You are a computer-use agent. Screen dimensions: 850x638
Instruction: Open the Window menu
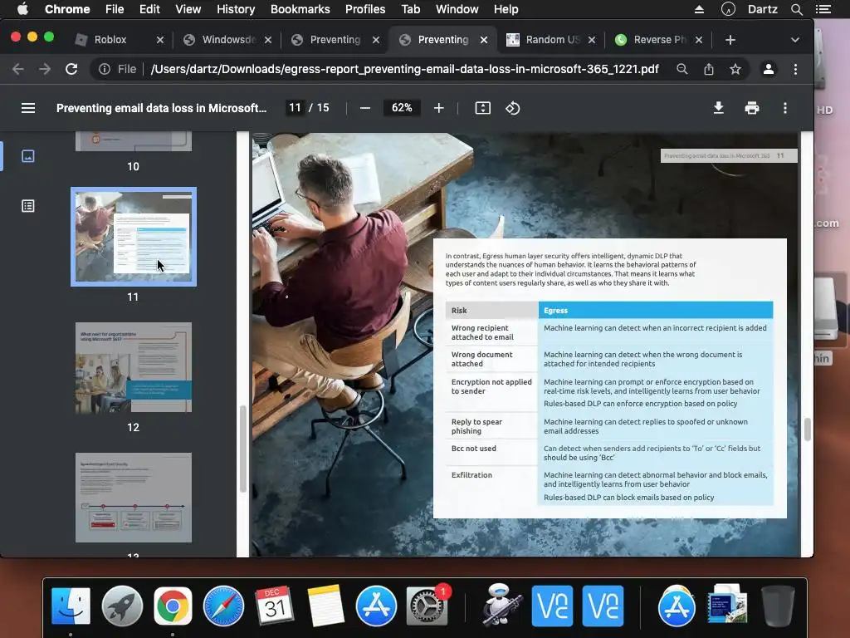point(457,9)
